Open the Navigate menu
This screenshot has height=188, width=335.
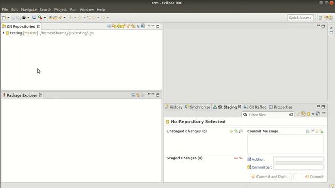(29, 10)
